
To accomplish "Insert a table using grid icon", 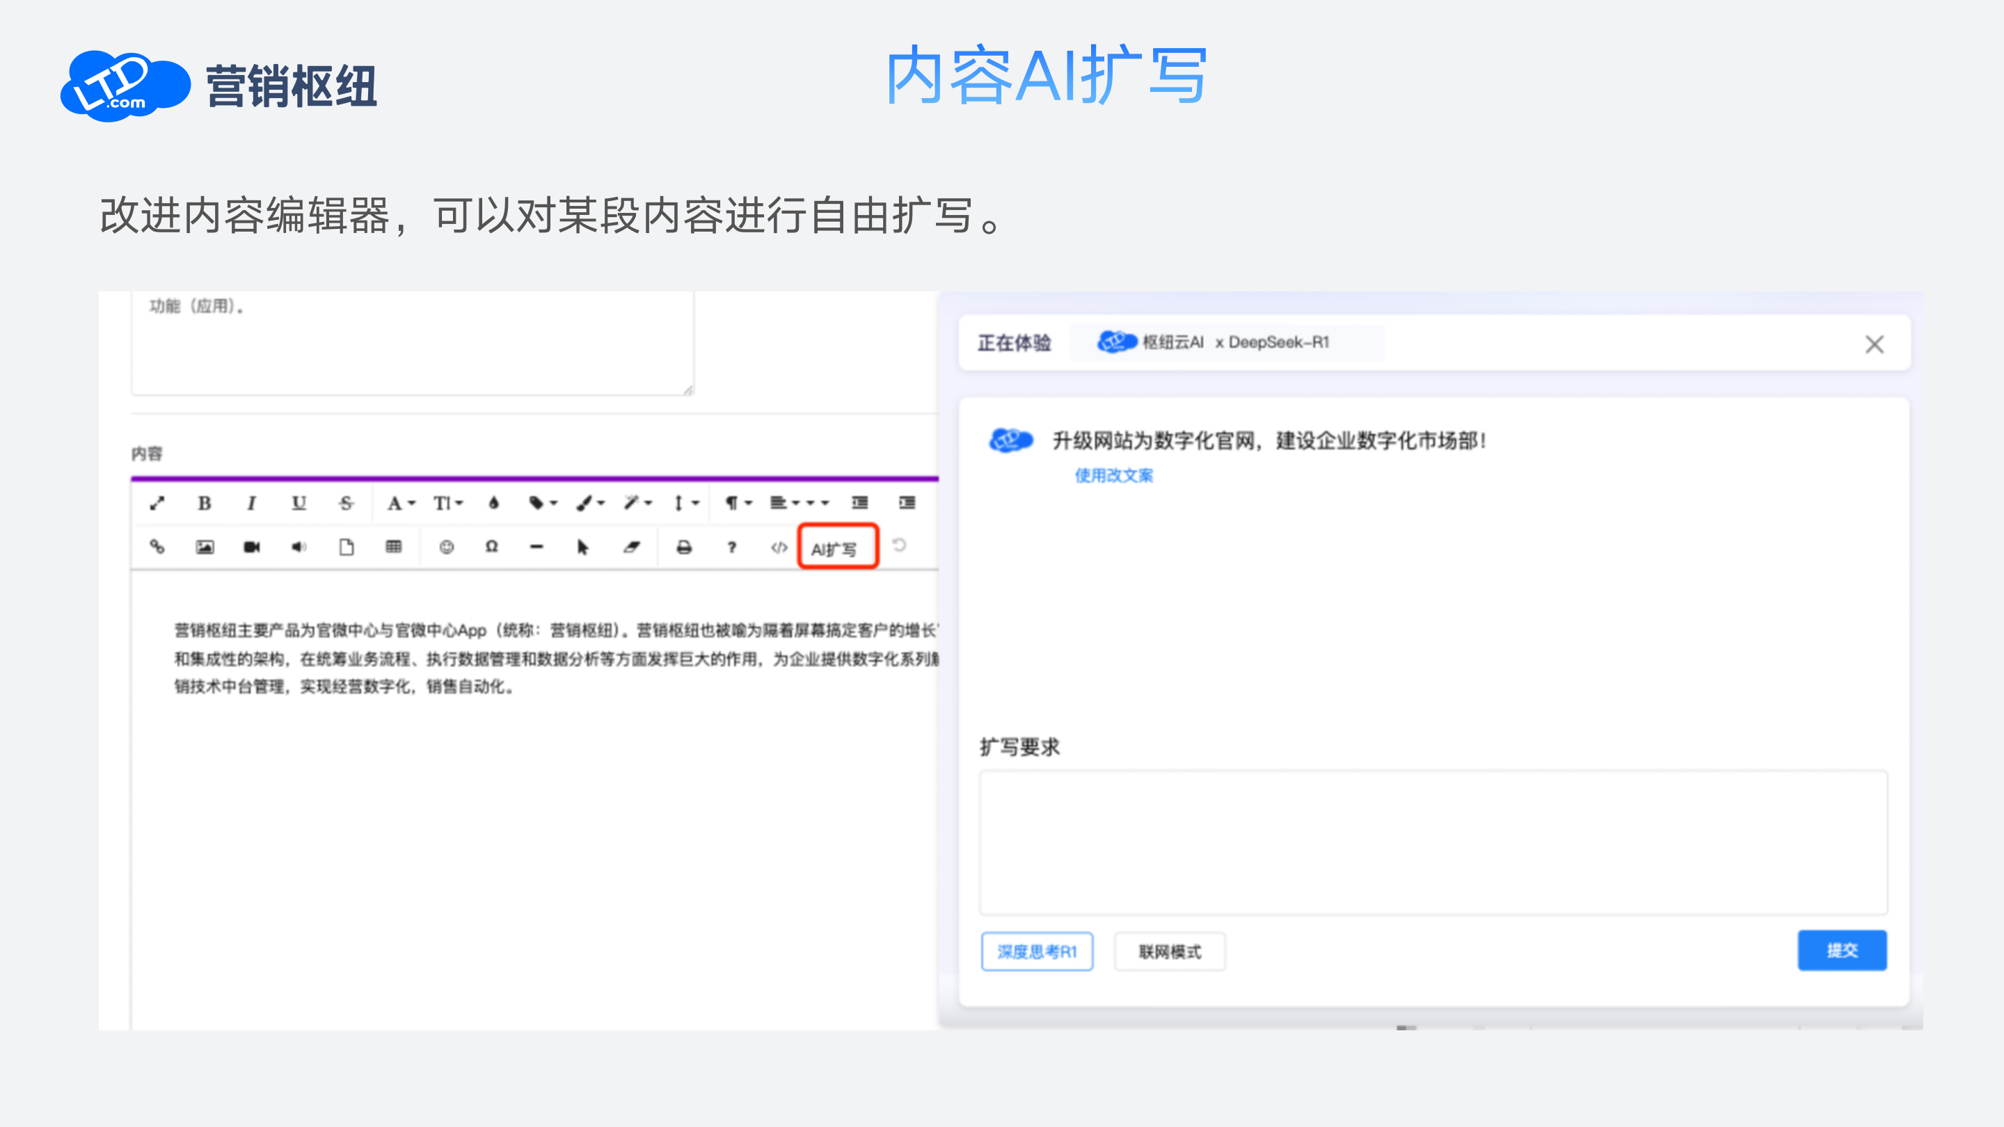I will [394, 547].
